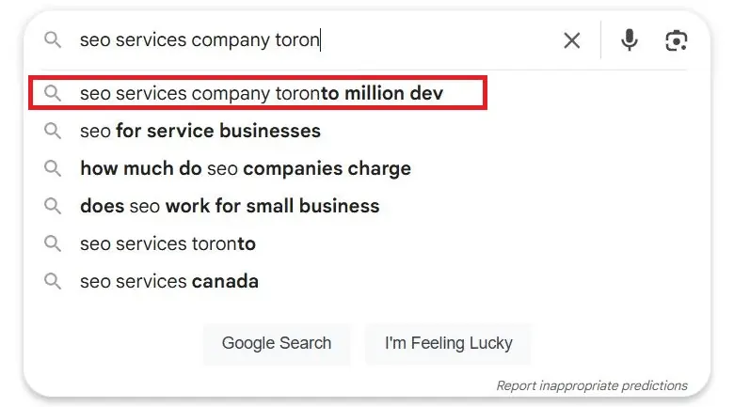
Task: Open Google Lens image search icon
Action: coord(676,40)
